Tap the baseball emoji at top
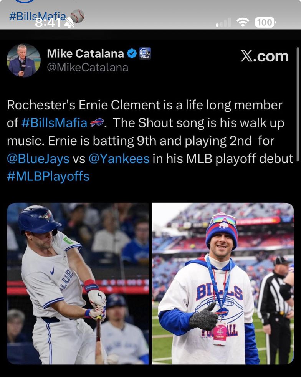Image resolution: width=301 pixels, height=384 pixels. point(78,16)
